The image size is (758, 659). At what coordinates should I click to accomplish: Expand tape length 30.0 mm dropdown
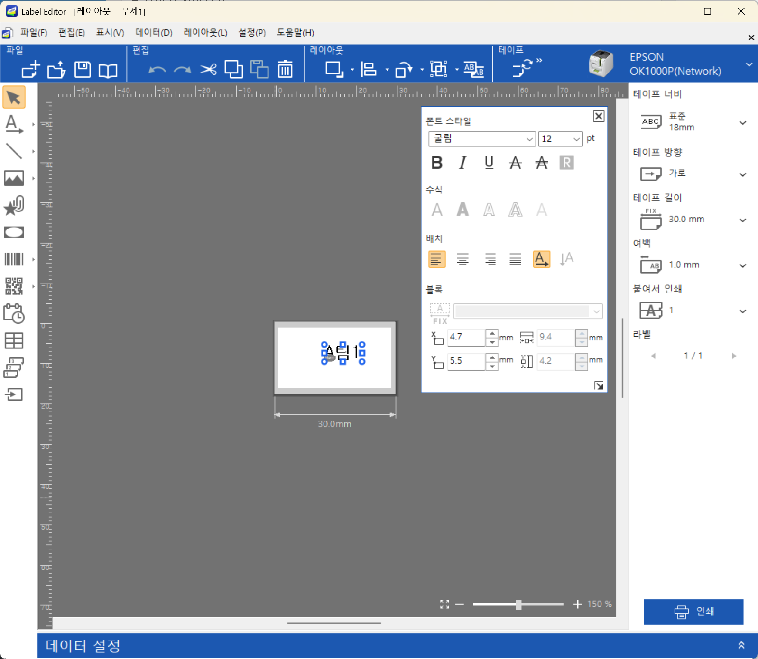743,220
